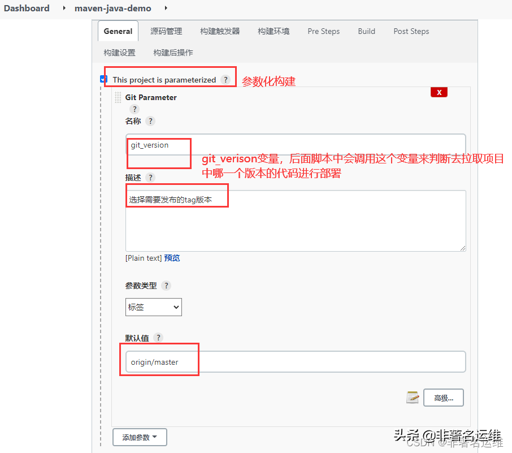This screenshot has height=453, width=512.
Task: Click the help icon beside 默认值
Action: [x=158, y=338]
